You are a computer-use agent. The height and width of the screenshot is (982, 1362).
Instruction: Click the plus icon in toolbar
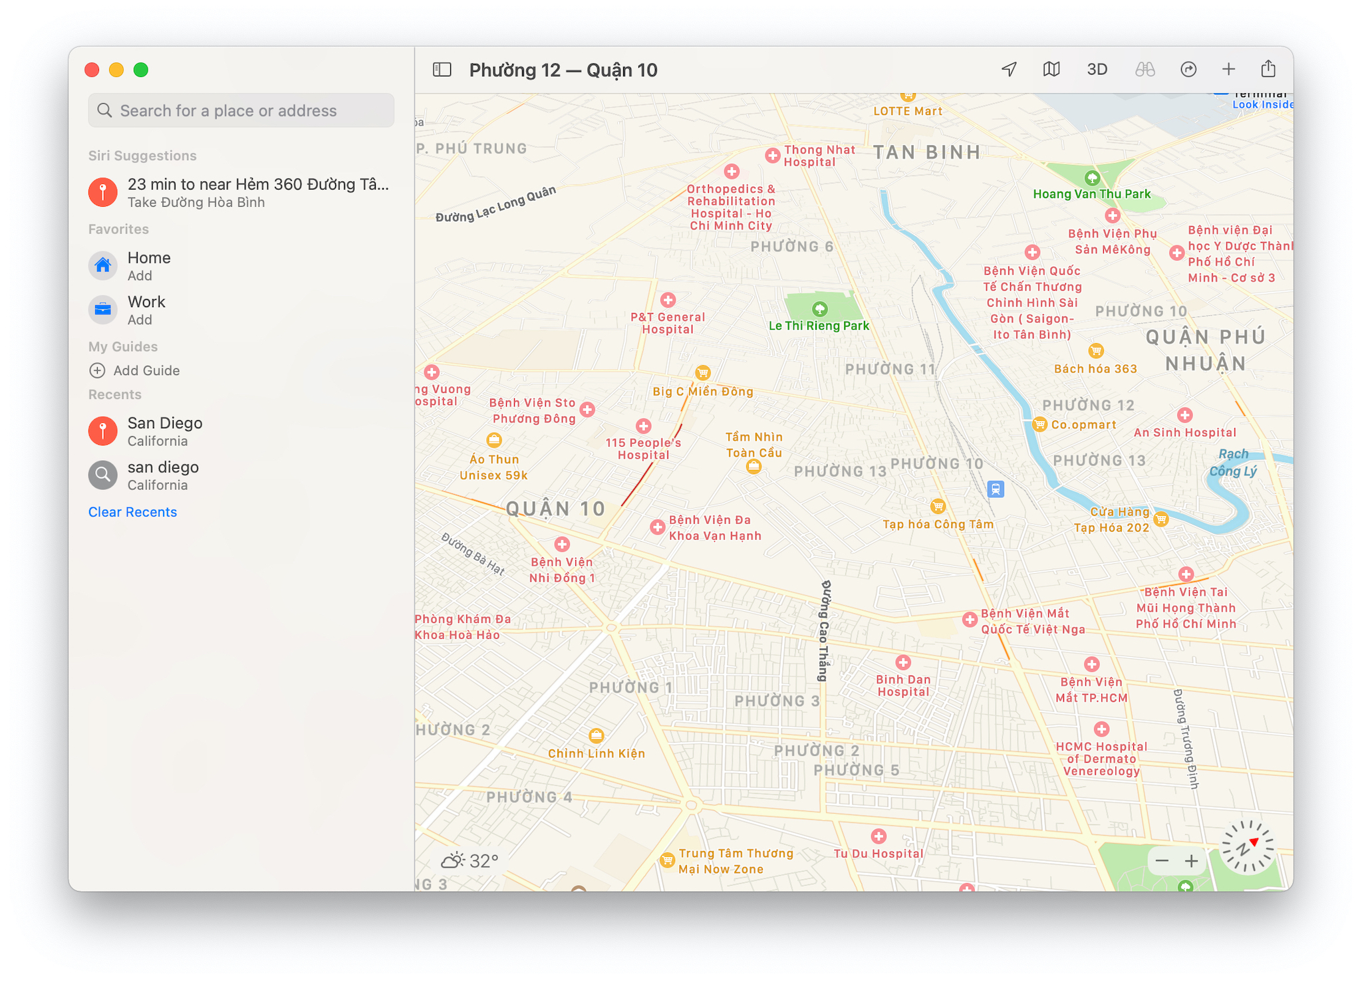tap(1228, 69)
